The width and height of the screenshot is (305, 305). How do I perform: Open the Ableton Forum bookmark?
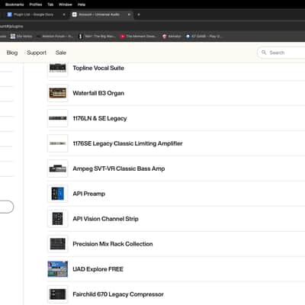point(55,37)
